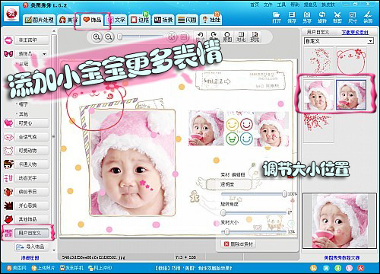Click the 打开 (Open) folder icon
The image size is (380, 274).
(277, 14)
